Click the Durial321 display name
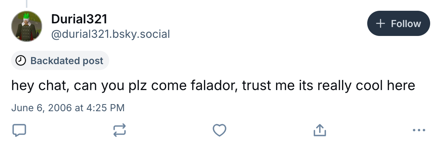The image size is (442, 149). tap(79, 19)
